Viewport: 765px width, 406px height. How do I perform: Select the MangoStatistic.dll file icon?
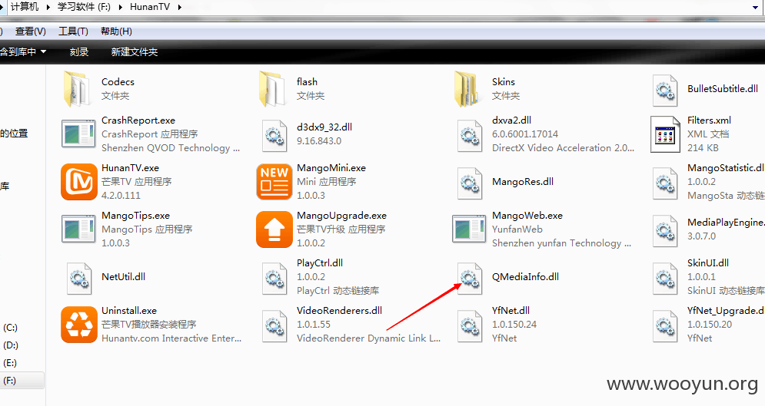tap(665, 183)
